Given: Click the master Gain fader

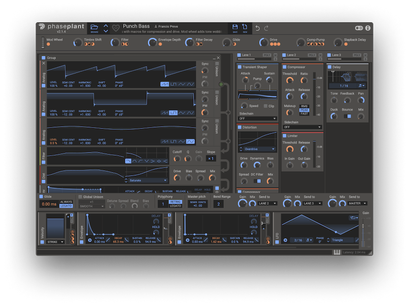Looking at the screenshot, I should pos(363,226).
